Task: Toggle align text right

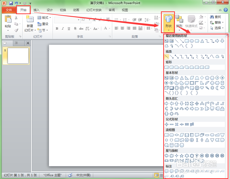Action: 128,28
